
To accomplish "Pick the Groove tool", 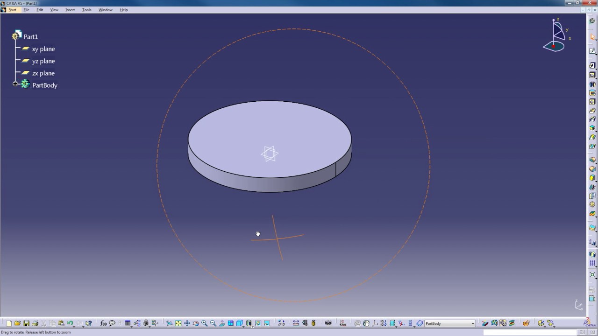I will coord(592,93).
